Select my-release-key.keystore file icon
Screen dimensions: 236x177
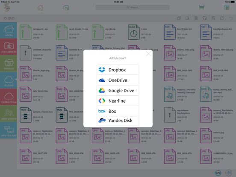coord(170,115)
